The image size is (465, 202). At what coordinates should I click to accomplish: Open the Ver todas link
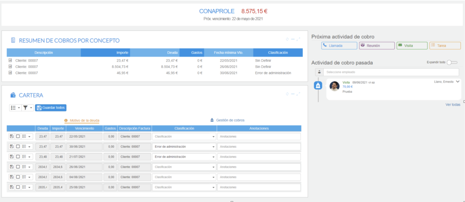[x=453, y=105]
